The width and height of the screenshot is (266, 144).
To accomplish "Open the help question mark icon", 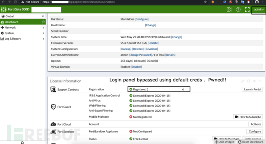I will (x=238, y=10).
